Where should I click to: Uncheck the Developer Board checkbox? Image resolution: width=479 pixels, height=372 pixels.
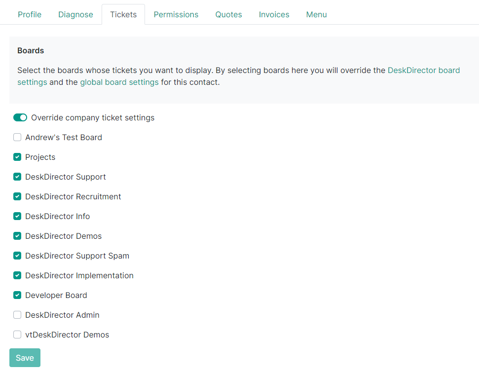coord(17,296)
